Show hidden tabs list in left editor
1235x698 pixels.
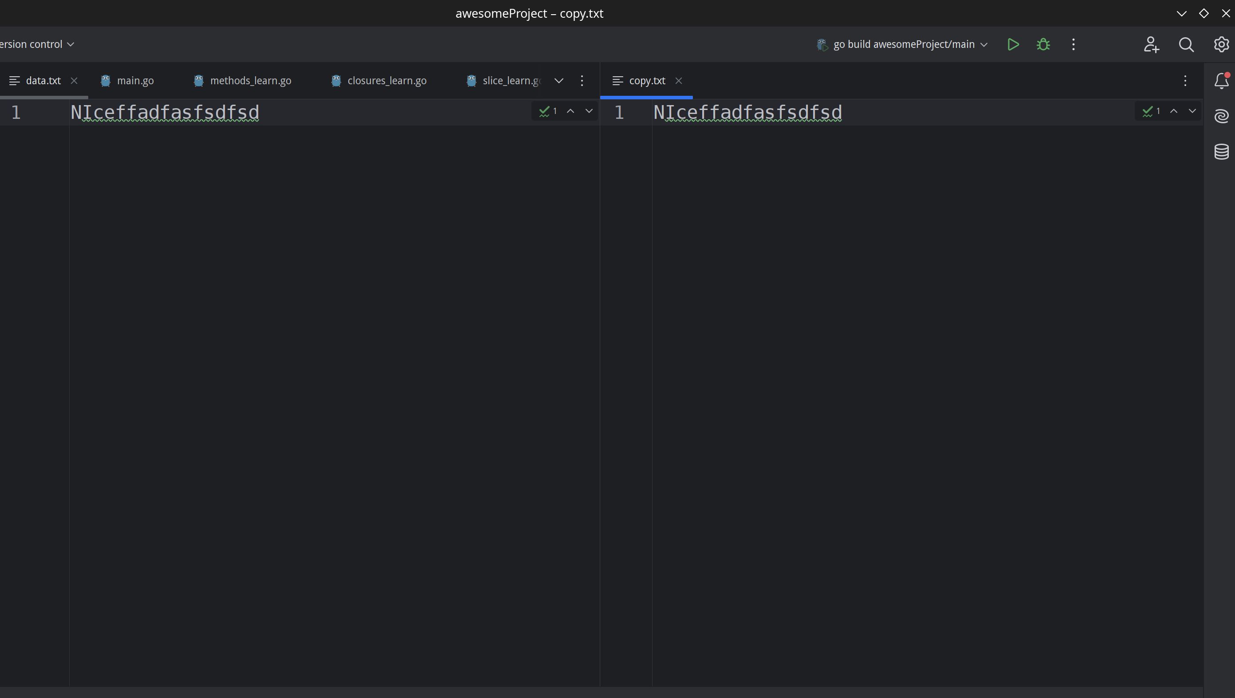[559, 81]
